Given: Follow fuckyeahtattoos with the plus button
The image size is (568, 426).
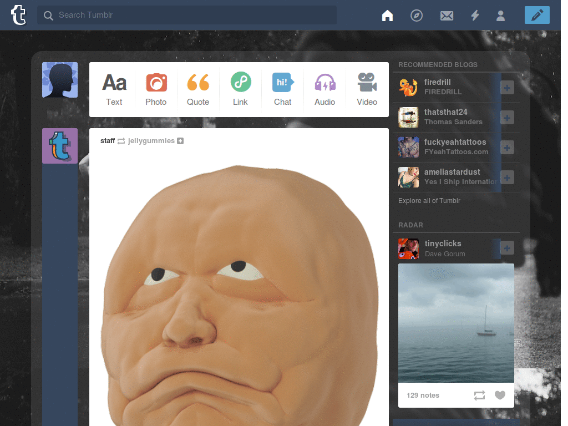Looking at the screenshot, I should click(507, 148).
